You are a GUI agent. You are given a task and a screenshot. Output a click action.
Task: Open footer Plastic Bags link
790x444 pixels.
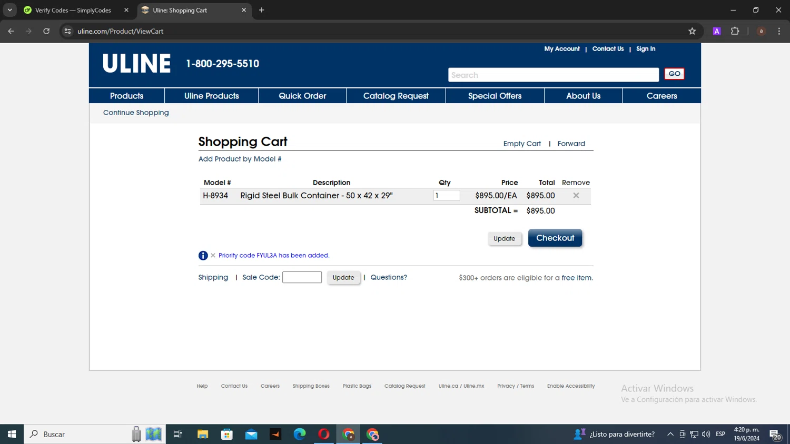(x=357, y=386)
